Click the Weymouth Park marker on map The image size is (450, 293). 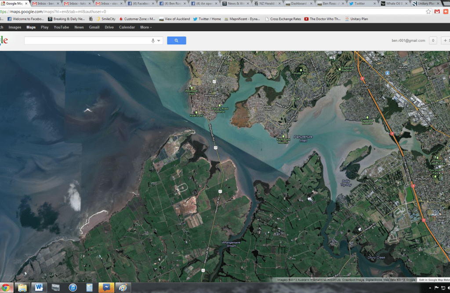click(192, 88)
